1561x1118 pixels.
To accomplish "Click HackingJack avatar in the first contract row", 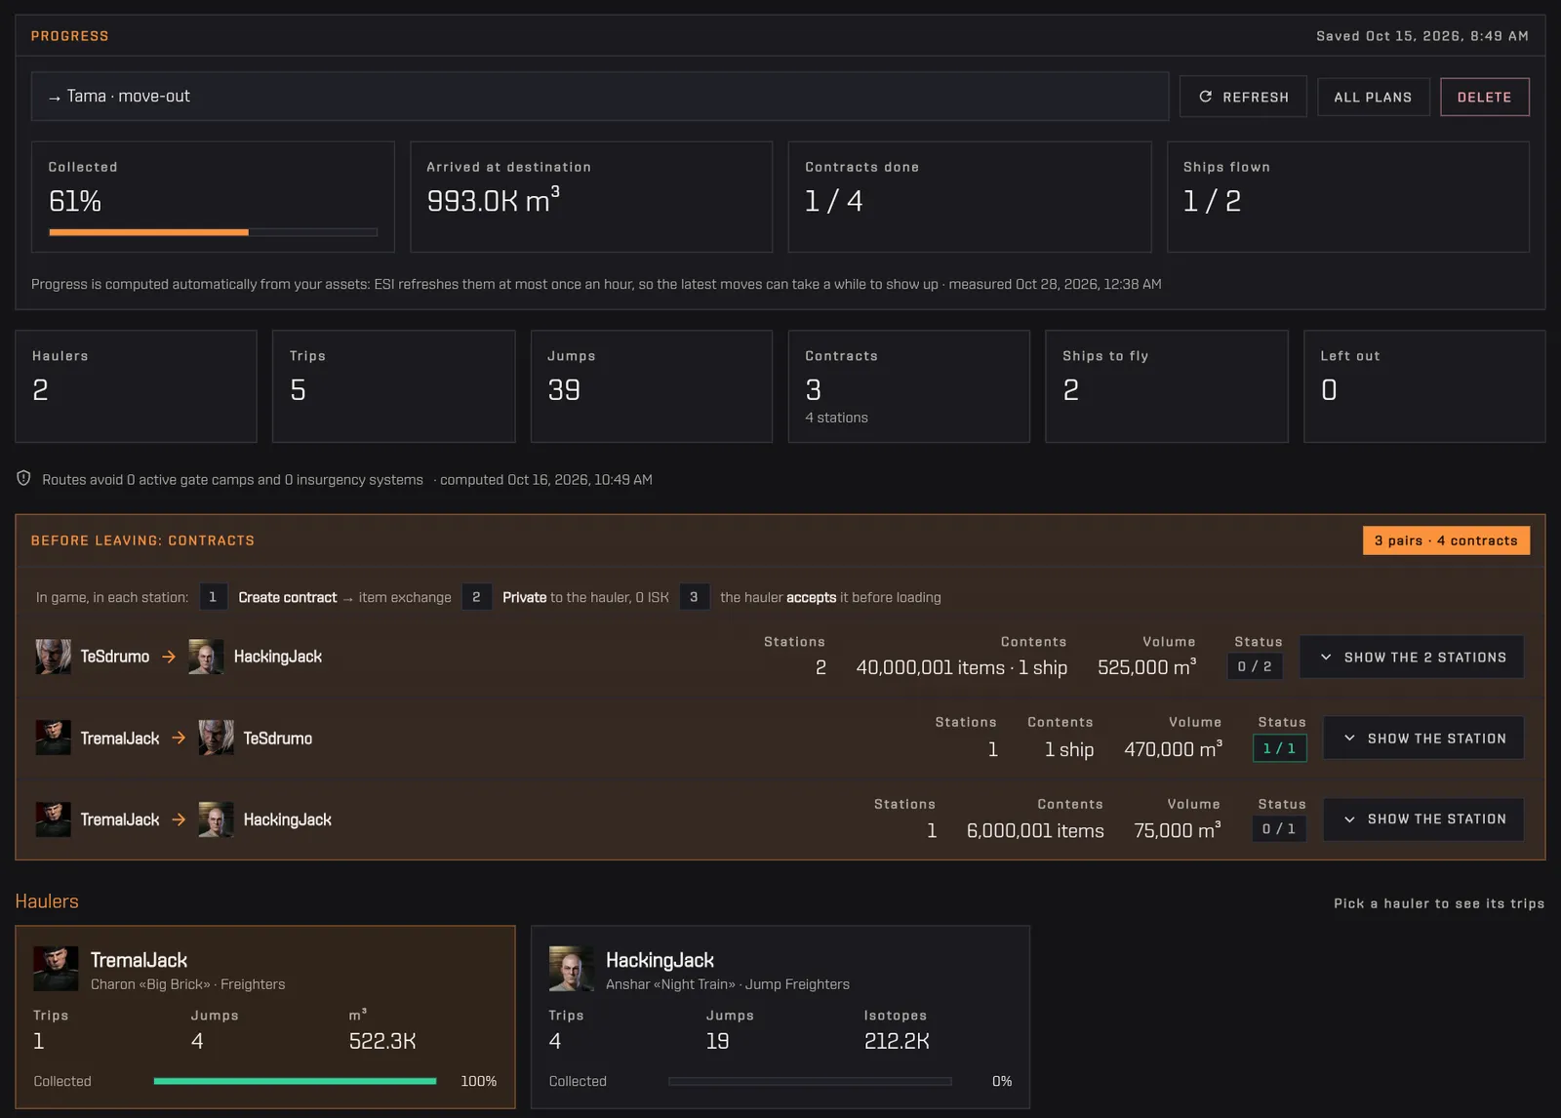I will 206,657.
